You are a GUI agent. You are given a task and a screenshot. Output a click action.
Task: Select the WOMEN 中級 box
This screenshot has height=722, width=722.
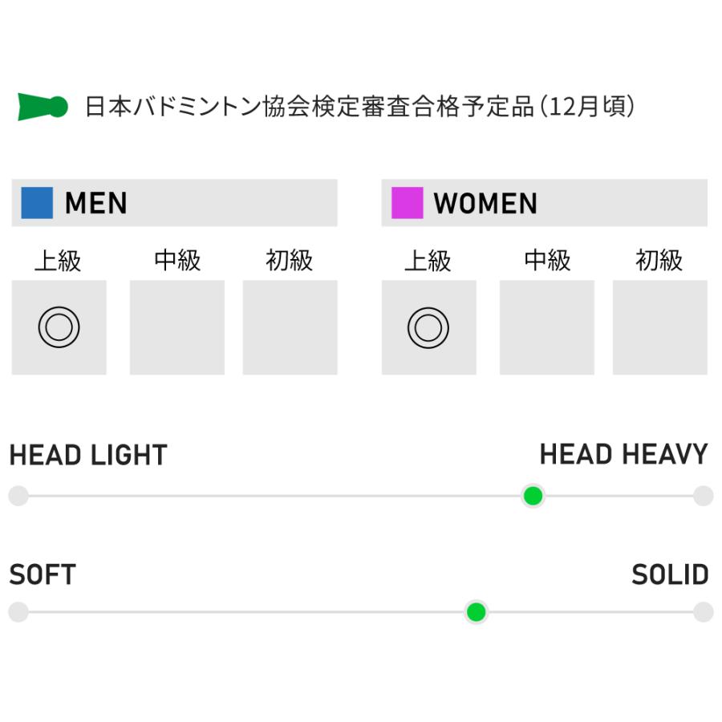(x=546, y=327)
